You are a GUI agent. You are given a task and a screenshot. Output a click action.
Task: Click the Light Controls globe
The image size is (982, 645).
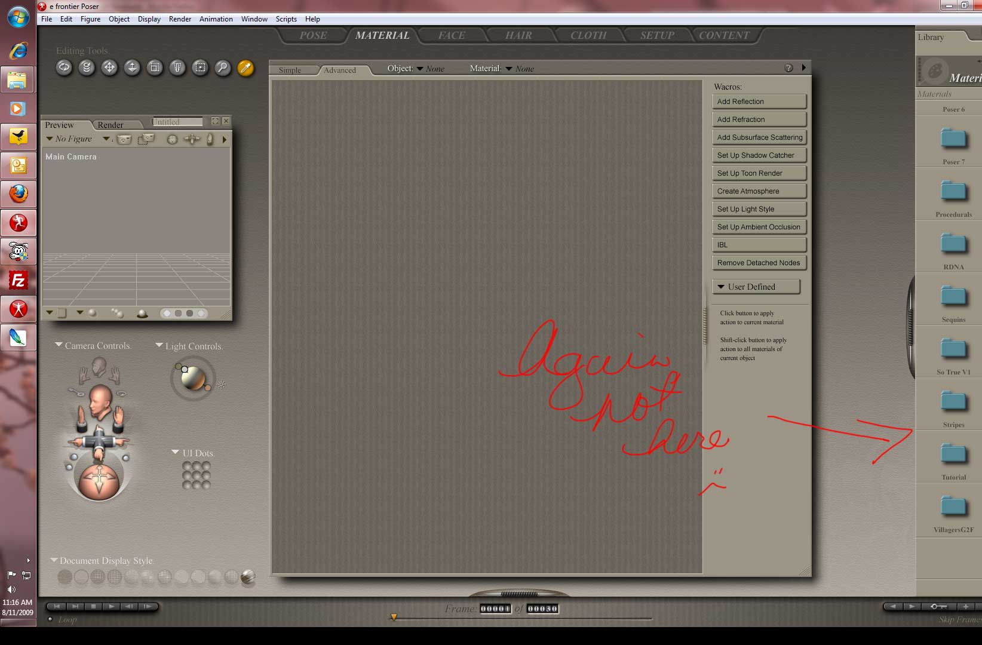tap(192, 378)
